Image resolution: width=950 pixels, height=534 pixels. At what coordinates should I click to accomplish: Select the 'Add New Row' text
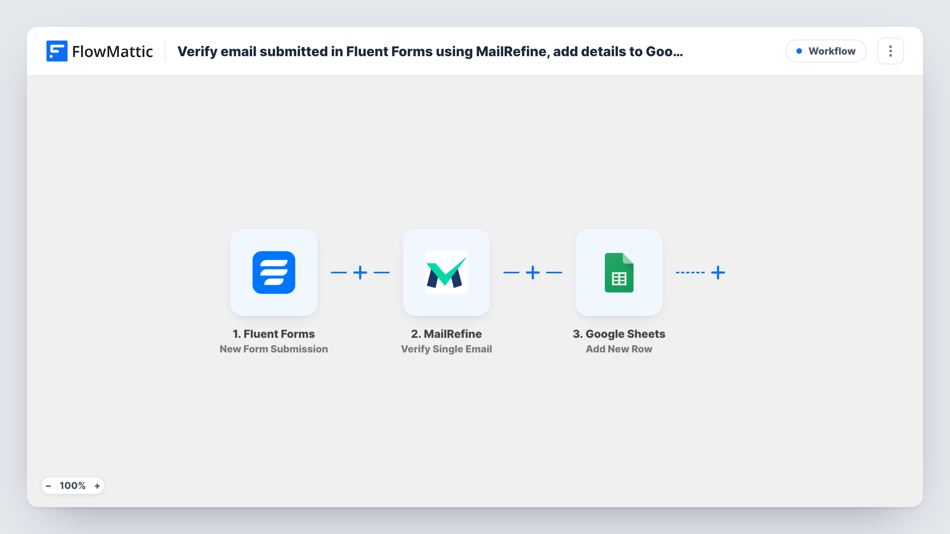[619, 349]
